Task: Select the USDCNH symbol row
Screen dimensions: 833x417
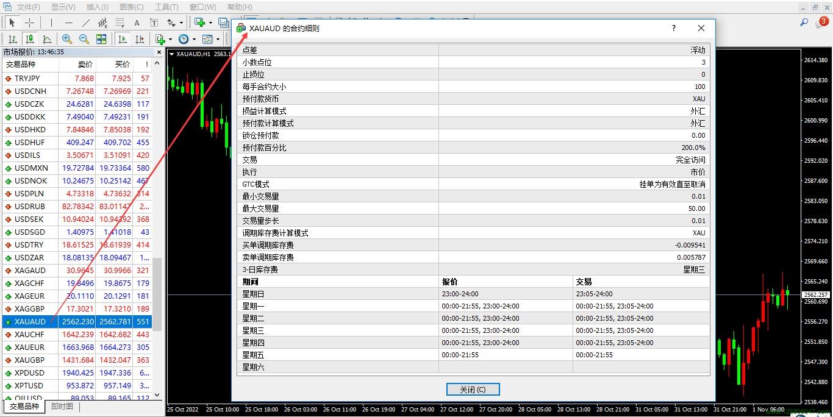Action: (x=77, y=91)
